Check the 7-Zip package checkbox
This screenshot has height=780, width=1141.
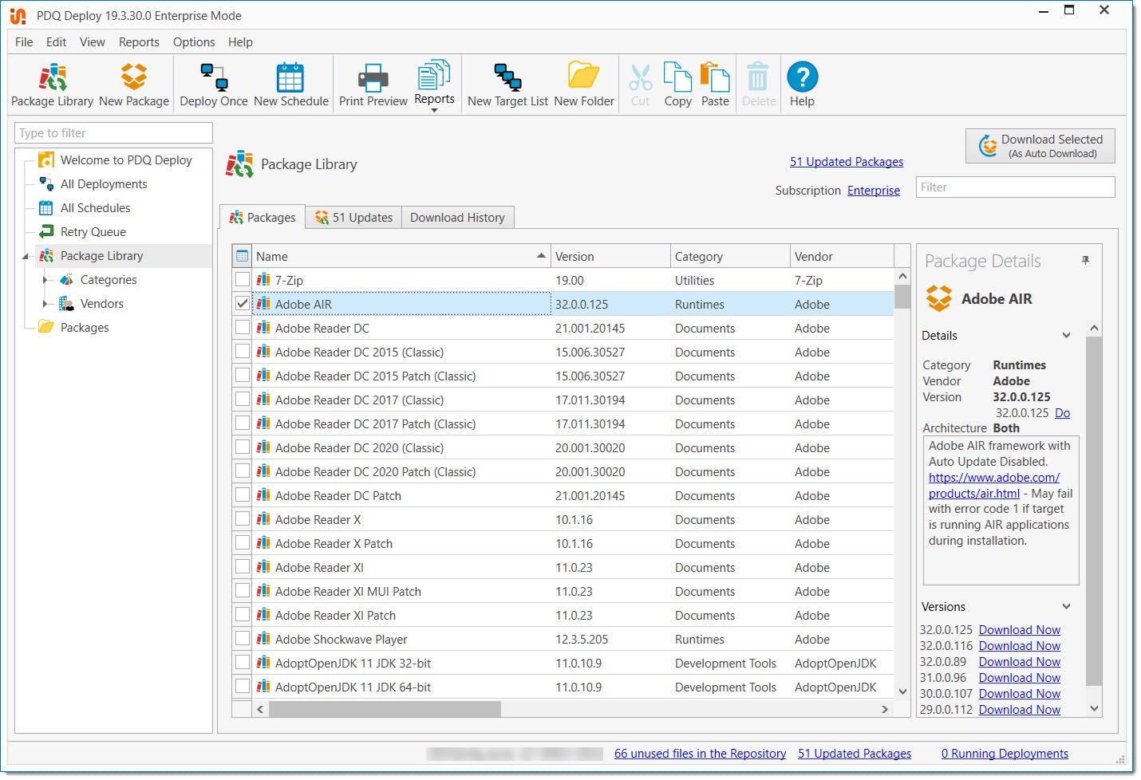click(243, 280)
